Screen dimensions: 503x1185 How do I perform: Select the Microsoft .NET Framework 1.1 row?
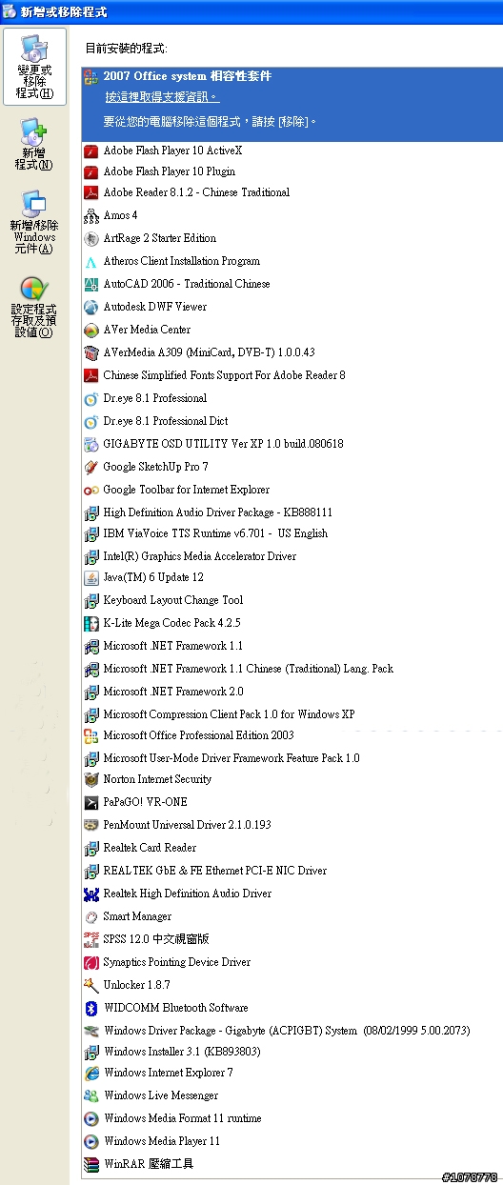click(x=292, y=646)
